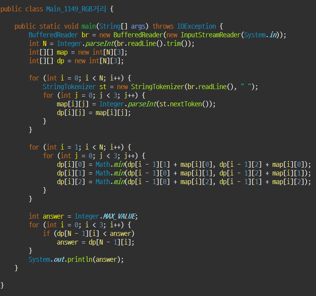The image size is (316, 296).
Task: Click the if (dp[N - 1][i] < answer) condition
Action: 88,234
